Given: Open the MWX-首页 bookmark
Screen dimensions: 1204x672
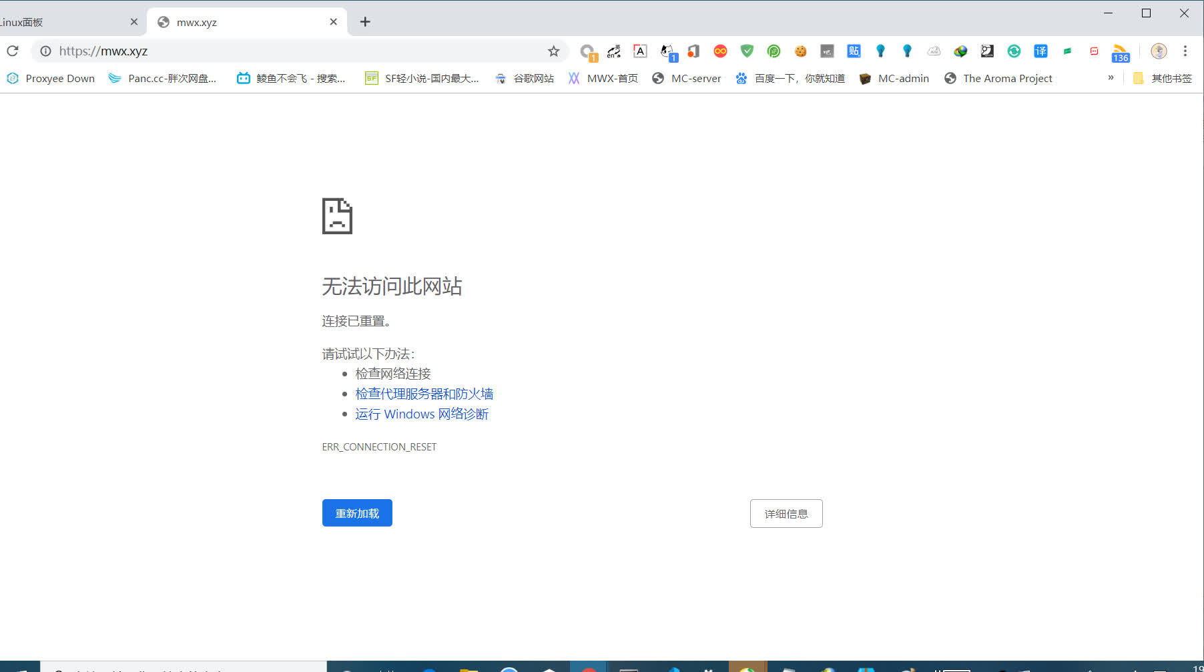Looking at the screenshot, I should [603, 78].
